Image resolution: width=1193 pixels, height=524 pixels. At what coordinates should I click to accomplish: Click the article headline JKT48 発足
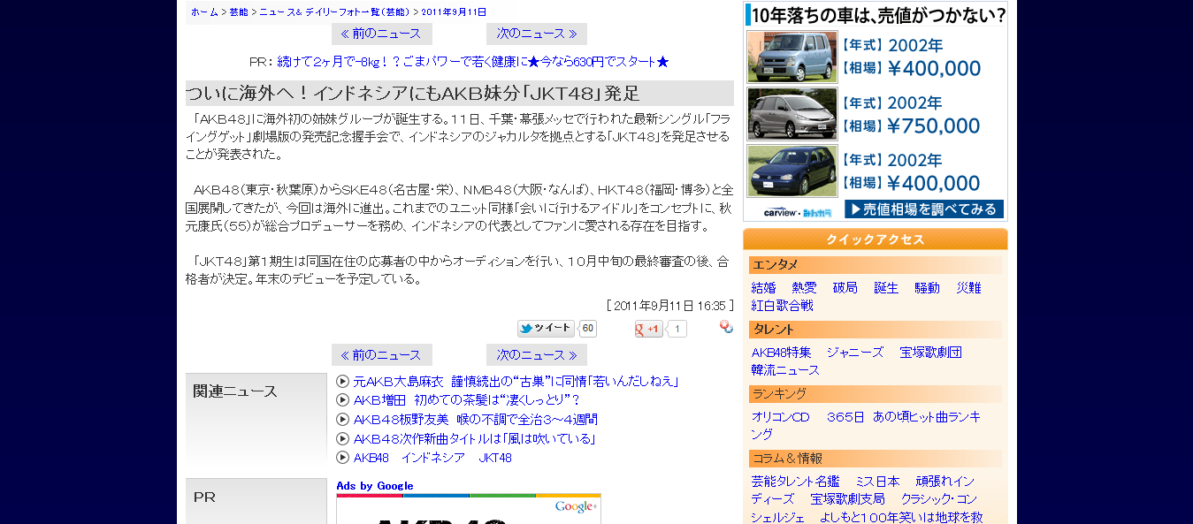click(x=460, y=94)
